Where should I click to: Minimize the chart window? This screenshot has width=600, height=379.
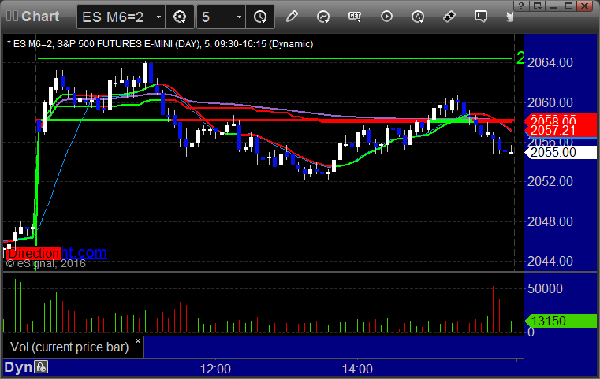(x=553, y=6)
